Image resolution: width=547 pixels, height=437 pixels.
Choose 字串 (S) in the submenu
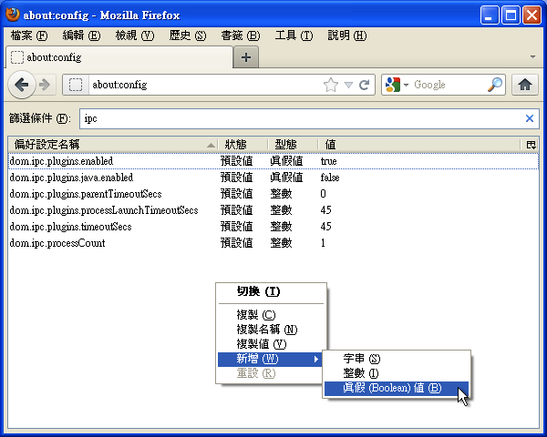tap(397, 359)
